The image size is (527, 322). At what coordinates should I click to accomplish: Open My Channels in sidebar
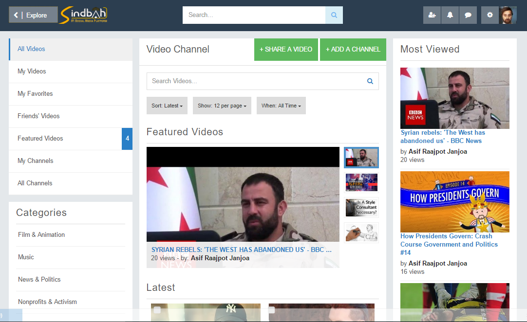[71, 161]
